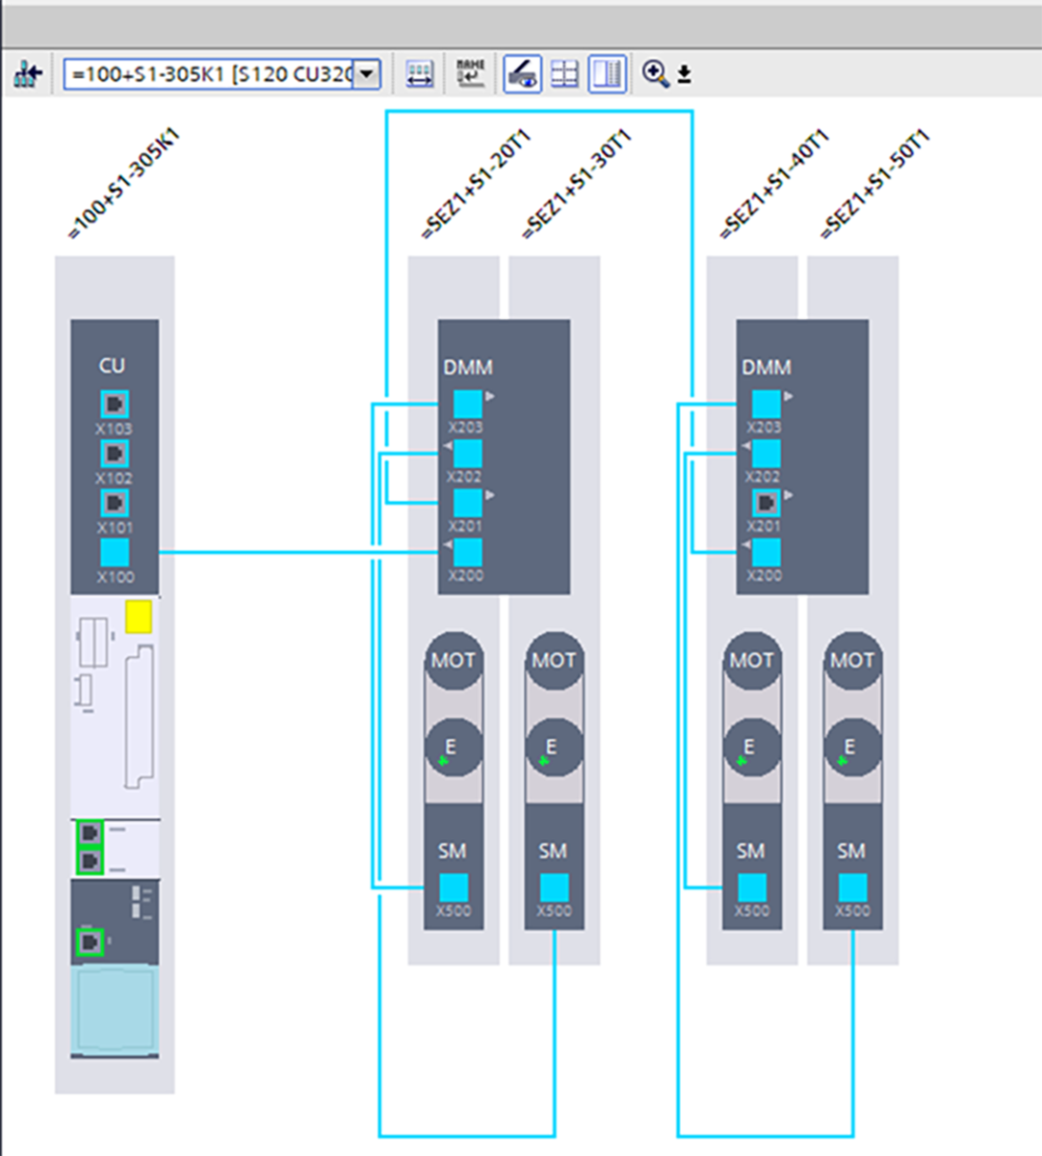Click the DMM label of 40T1 module
This screenshot has width=1042, height=1156.
pyautogui.click(x=767, y=367)
